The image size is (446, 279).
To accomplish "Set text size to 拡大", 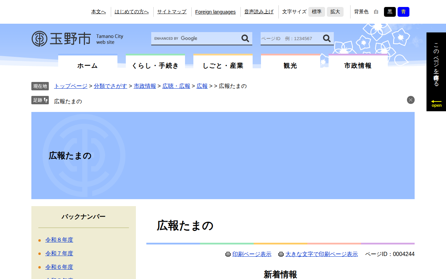I will pyautogui.click(x=335, y=12).
